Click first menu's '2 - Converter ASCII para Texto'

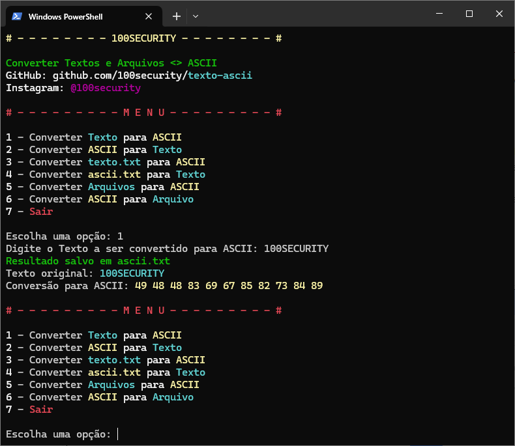(x=94, y=150)
